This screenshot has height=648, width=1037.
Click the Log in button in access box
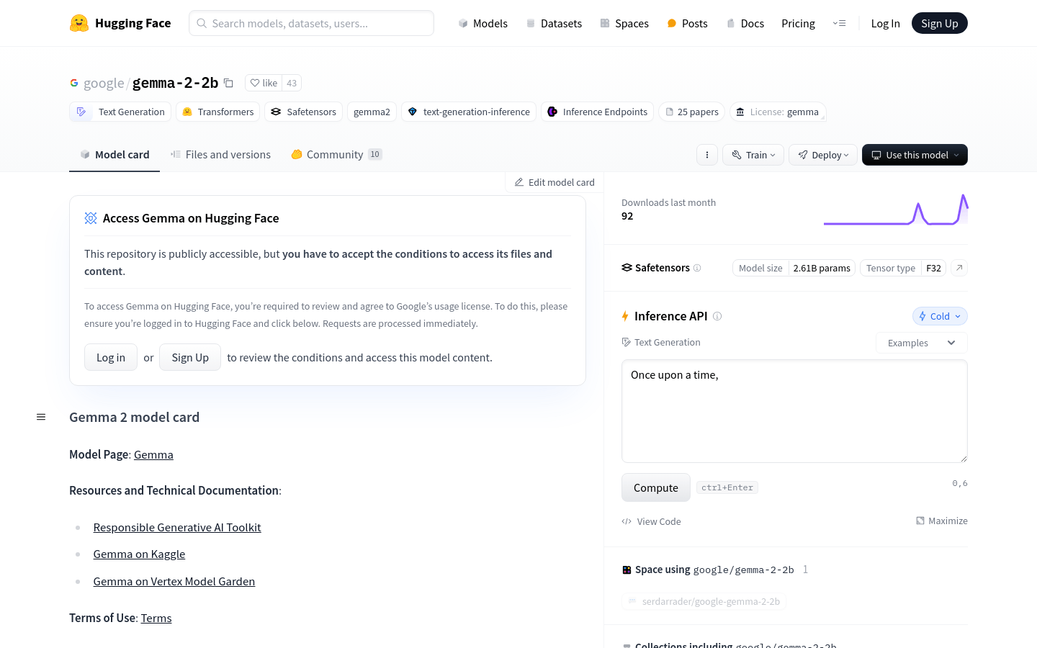(111, 357)
